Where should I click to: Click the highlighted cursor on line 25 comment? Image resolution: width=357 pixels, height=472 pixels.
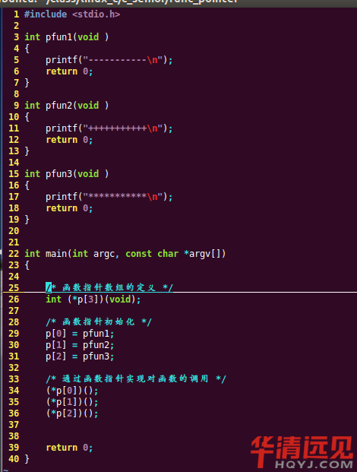coord(49,287)
